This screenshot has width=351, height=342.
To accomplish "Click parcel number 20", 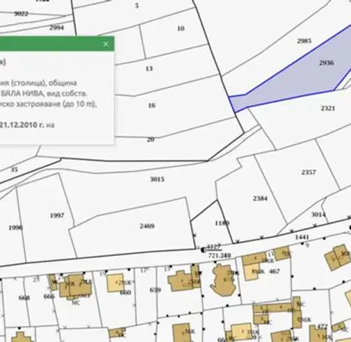I will 151,140.
